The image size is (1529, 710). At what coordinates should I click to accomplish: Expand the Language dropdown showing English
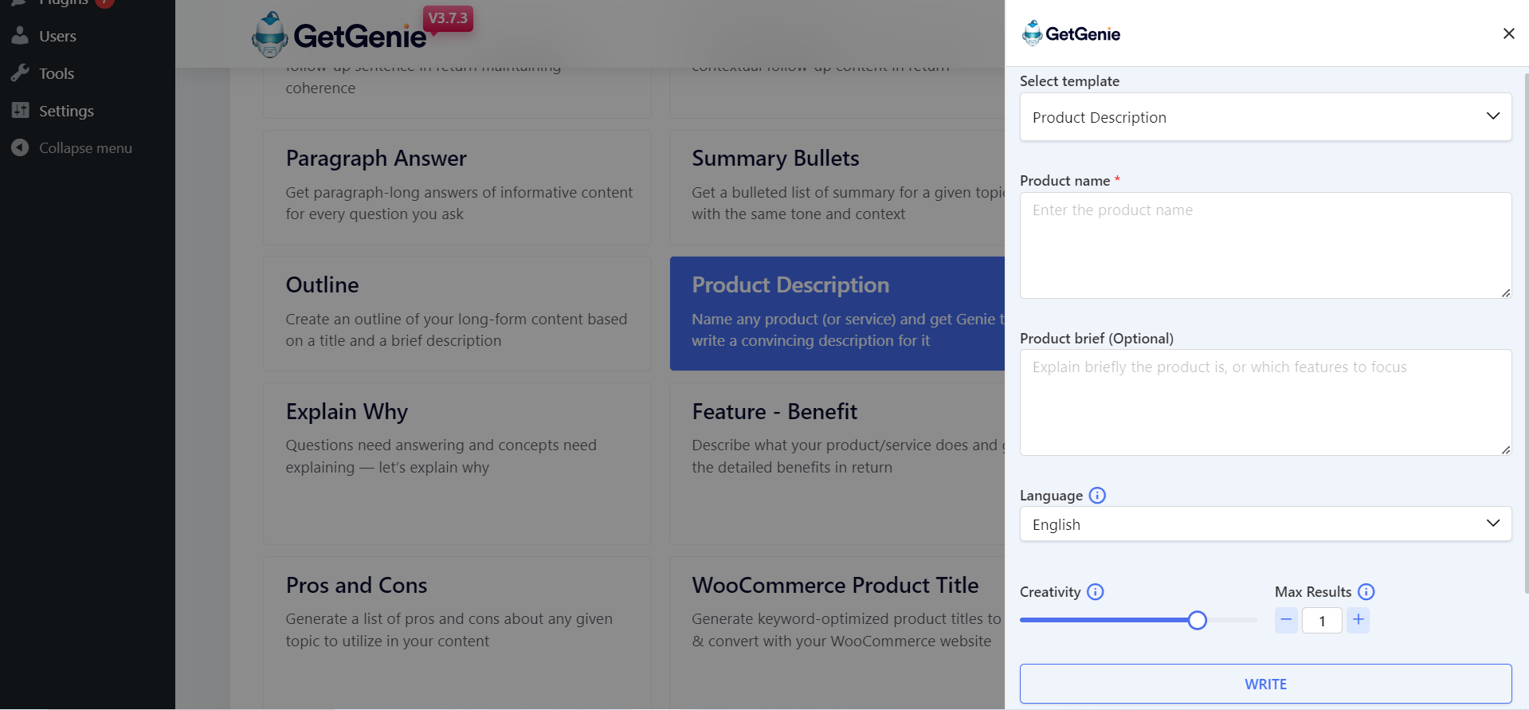[x=1265, y=524]
